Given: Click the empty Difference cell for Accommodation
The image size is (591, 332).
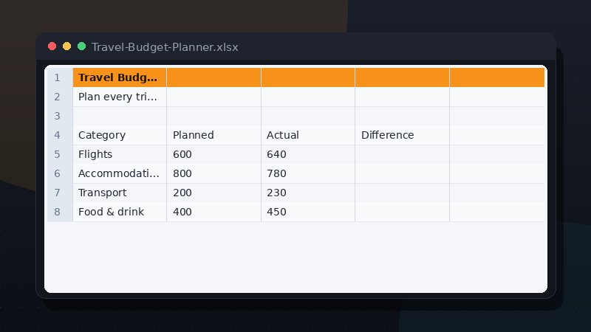Looking at the screenshot, I should tap(402, 173).
